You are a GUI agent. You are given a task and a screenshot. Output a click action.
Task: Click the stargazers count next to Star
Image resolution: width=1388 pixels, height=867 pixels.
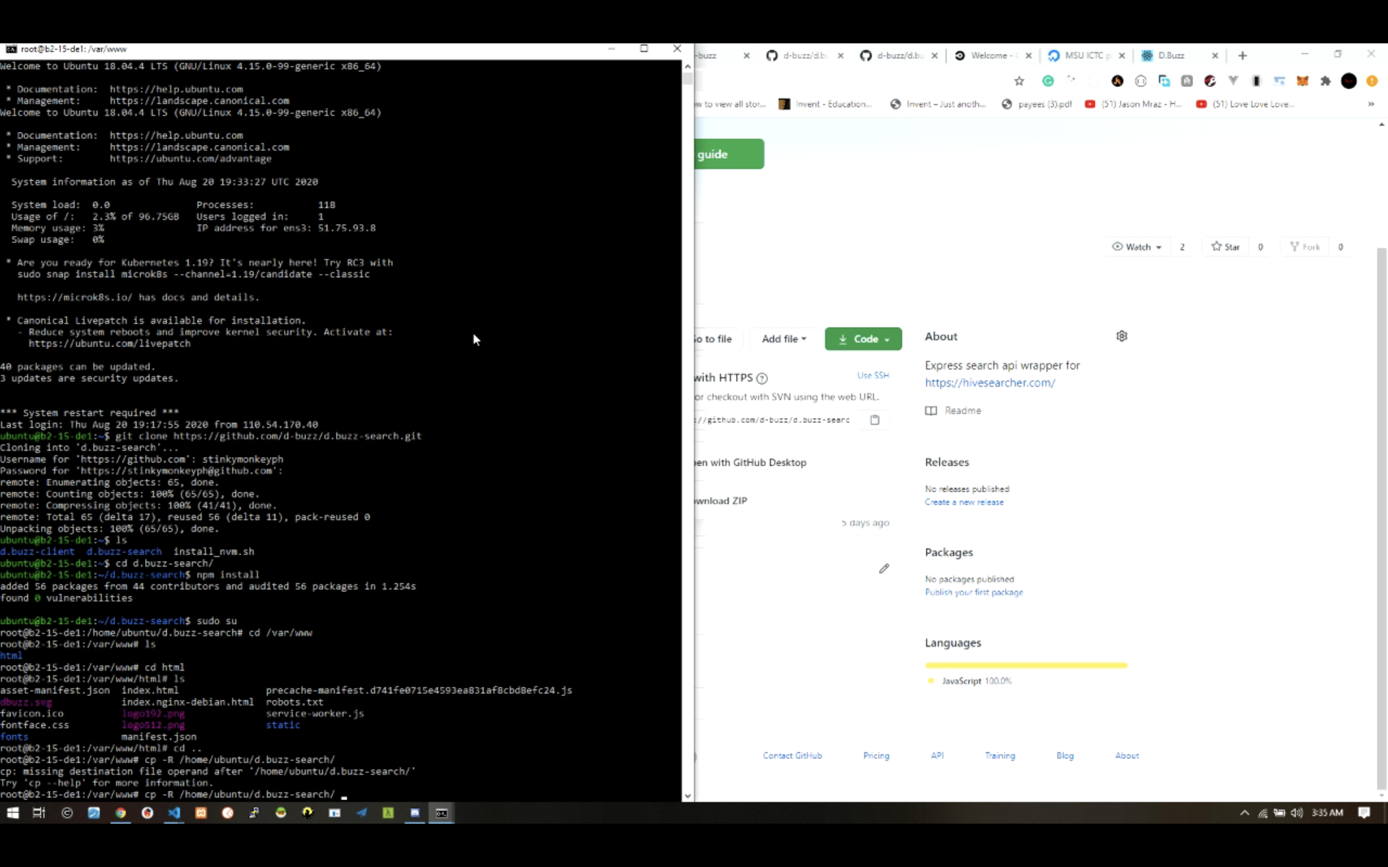coord(1261,247)
